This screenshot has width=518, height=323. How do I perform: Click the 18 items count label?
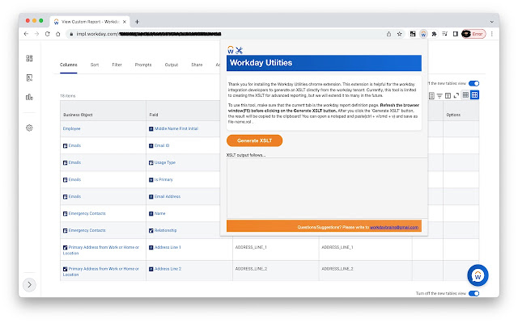click(68, 96)
